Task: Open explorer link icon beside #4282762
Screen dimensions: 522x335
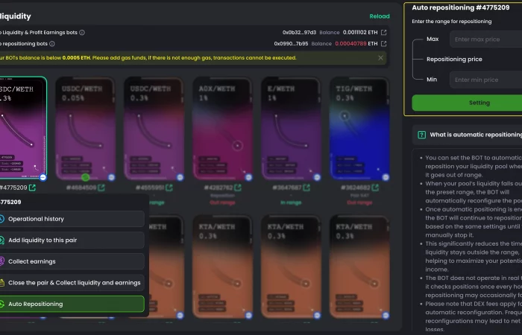Action: coord(238,188)
